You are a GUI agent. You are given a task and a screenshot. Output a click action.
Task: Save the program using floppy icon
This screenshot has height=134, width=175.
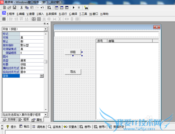(x=14, y=8)
